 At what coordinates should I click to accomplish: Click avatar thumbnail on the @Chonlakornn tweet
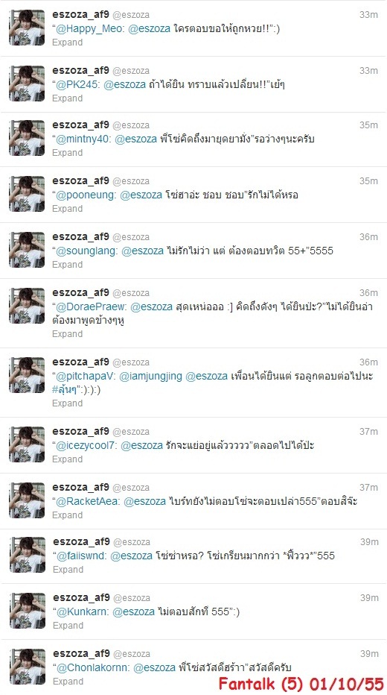28,667
